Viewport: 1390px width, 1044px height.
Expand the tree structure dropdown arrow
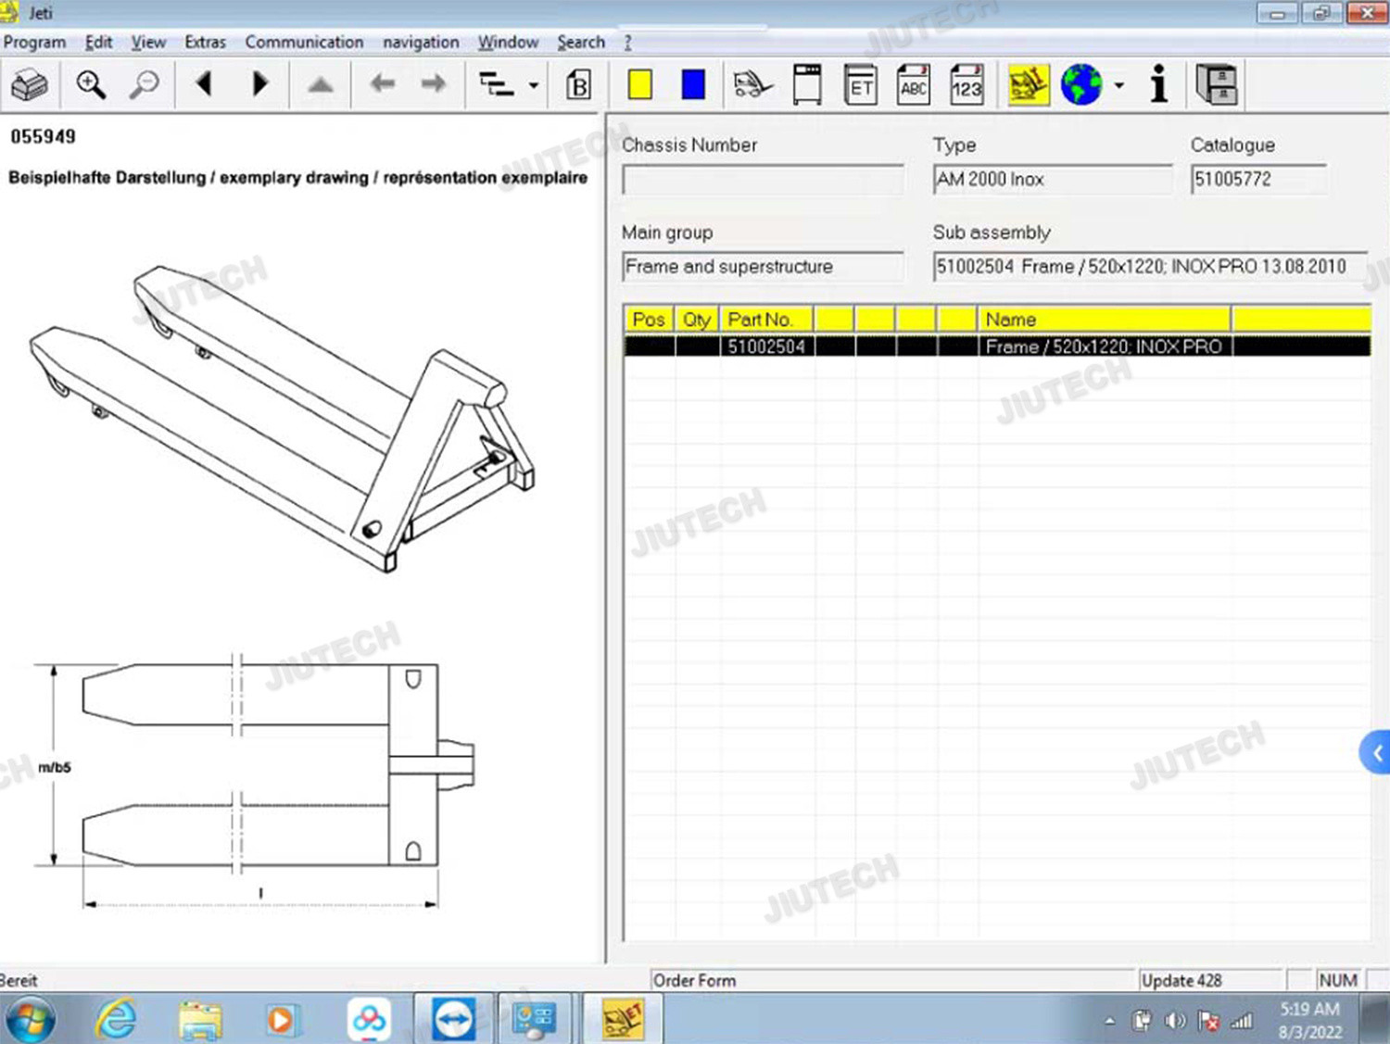(x=534, y=86)
